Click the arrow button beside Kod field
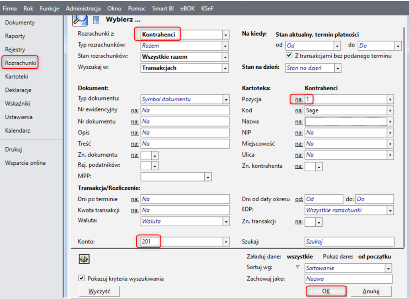 click(x=390, y=111)
